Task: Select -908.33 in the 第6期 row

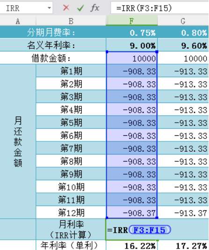Action: (x=132, y=135)
